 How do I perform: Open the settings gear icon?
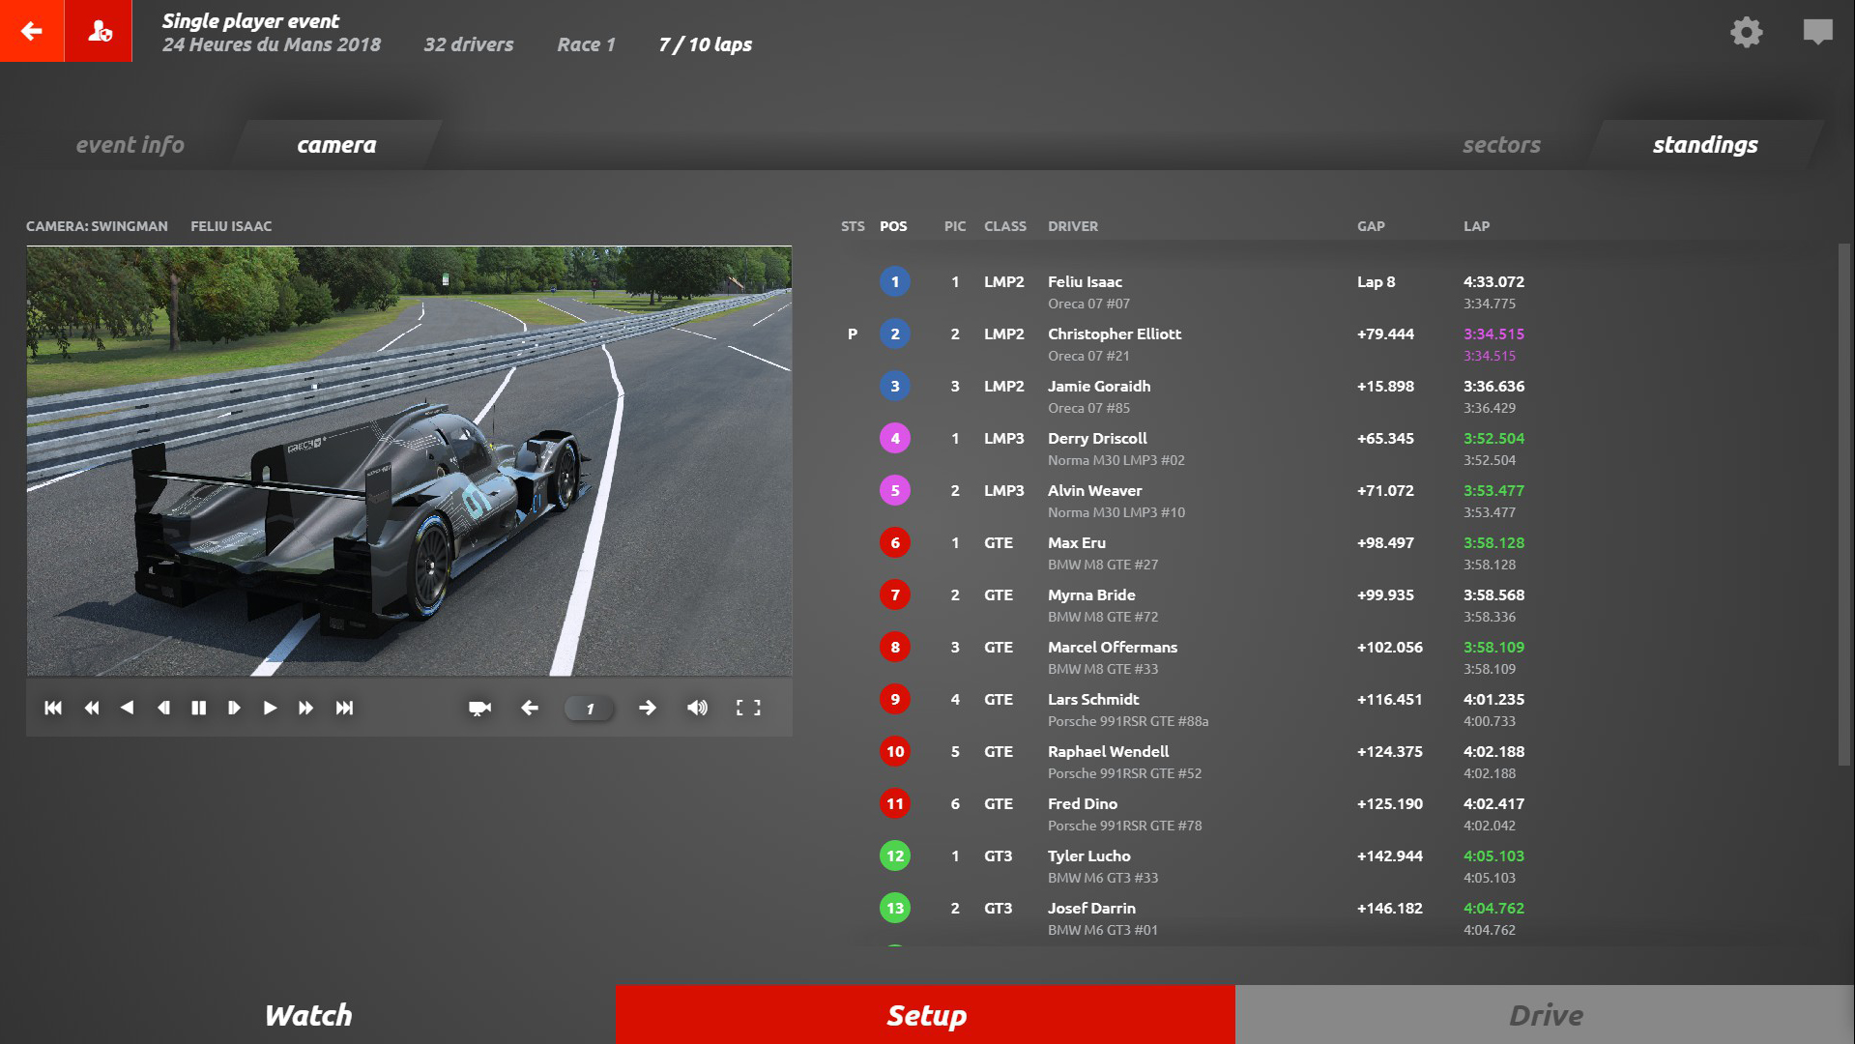click(1746, 32)
